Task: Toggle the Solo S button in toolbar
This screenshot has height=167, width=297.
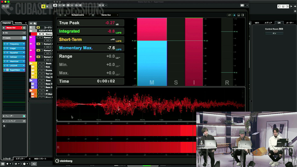Action: pos(47,6)
